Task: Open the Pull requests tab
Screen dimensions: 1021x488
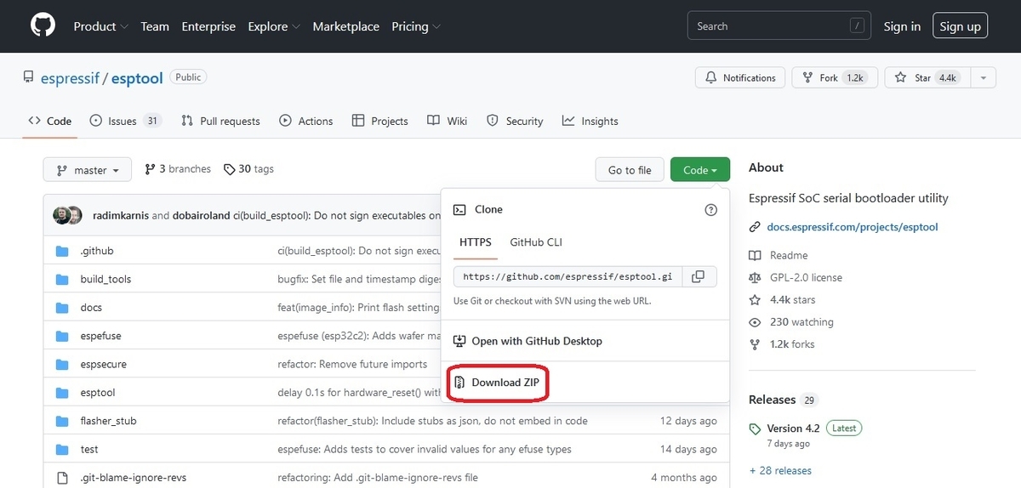Action: tap(220, 121)
